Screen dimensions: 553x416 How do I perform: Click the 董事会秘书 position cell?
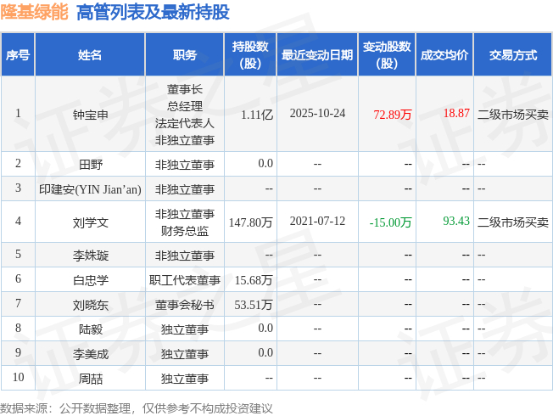(x=184, y=305)
